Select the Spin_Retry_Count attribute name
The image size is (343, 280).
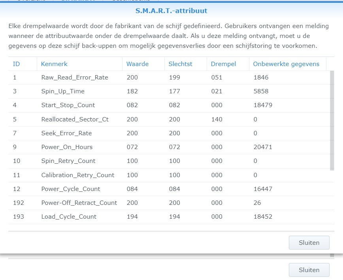point(68,161)
